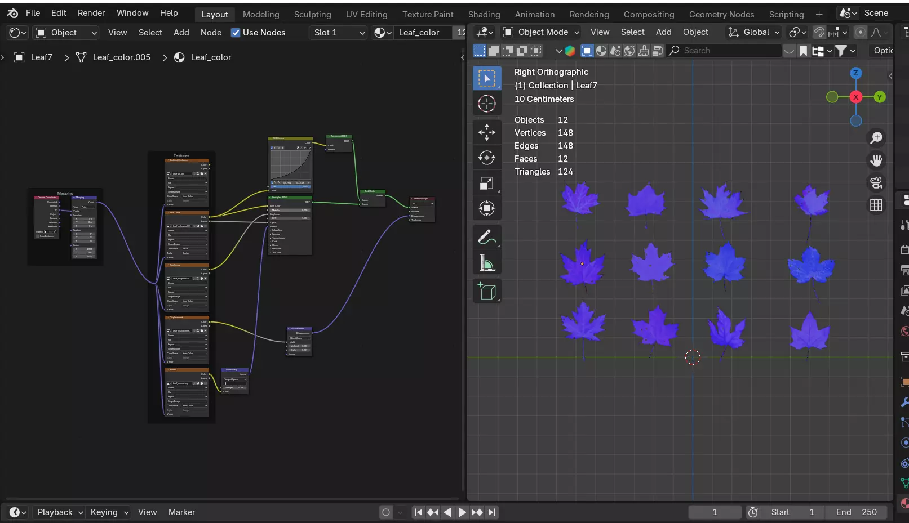Open the Global transform orientation dropdown
This screenshot has height=523, width=909.
click(754, 32)
